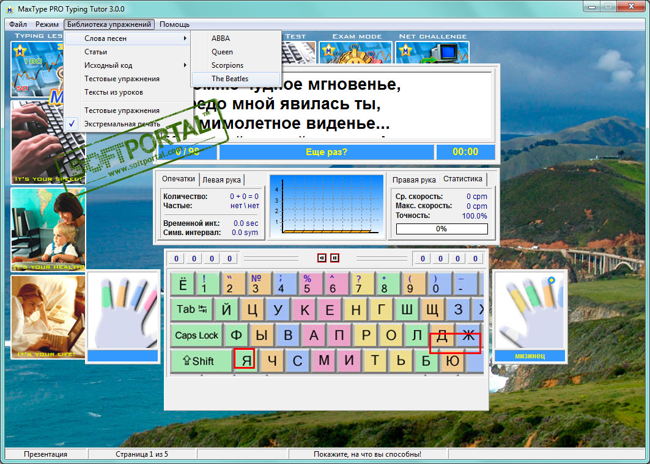Click the 'It's your life' picture
Image resolution: width=650 pixels, height=464 pixels.
point(48,317)
